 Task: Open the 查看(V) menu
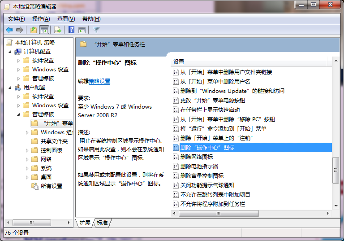click(x=66, y=19)
